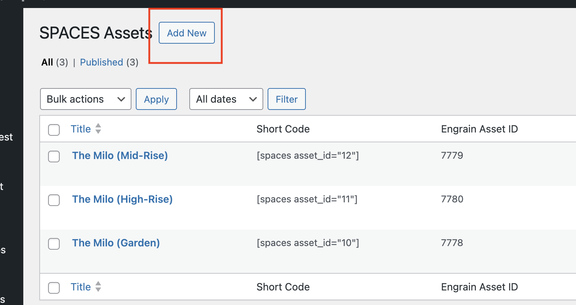576x305 pixels.
Task: Apply the selected bulk action
Action: (x=156, y=99)
